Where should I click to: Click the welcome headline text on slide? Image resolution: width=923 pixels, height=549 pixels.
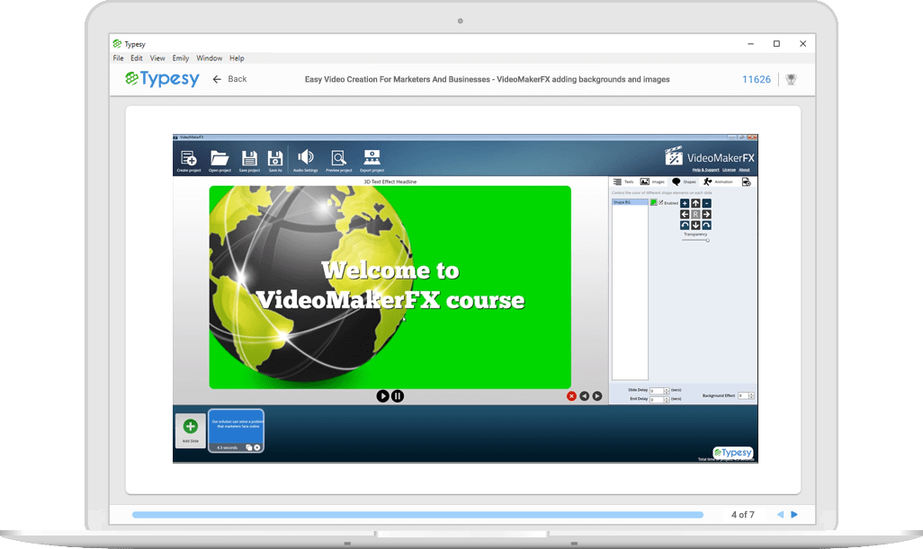[390, 285]
